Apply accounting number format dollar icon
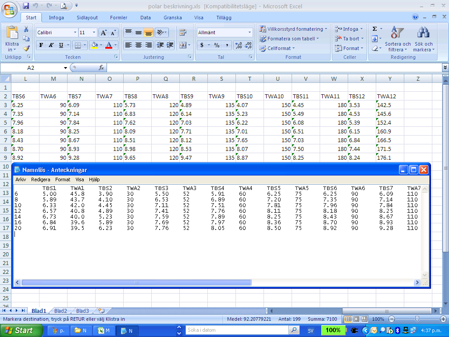Viewport: 449px width, 337px height. pyautogui.click(x=202, y=45)
